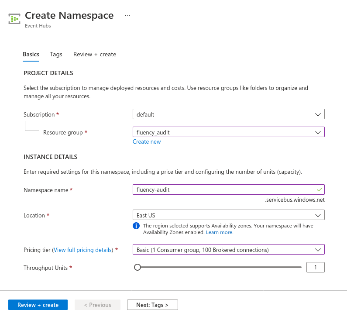Click the Throughput Units slider handle
The height and width of the screenshot is (317, 347).
(137, 267)
